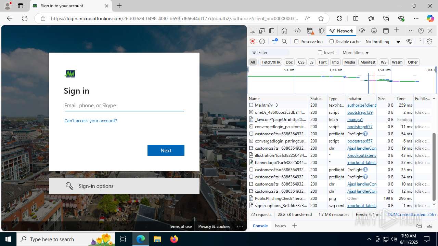Add page to favorites star

click(x=321, y=18)
